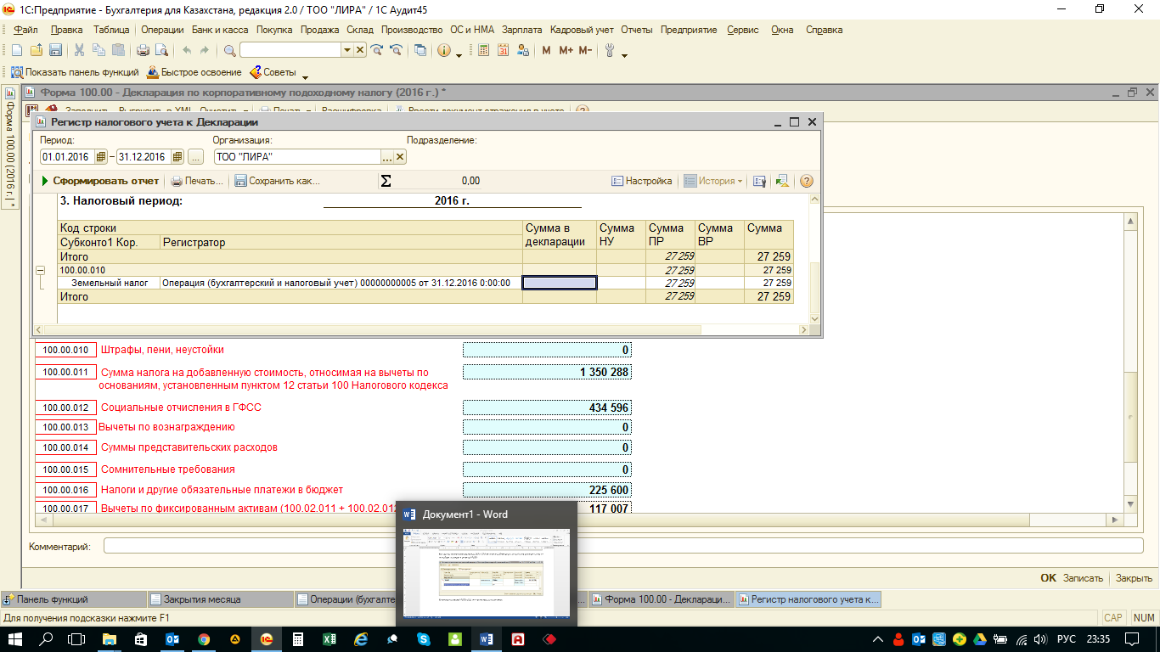Click the Save diskette toolbar icon
Viewport: 1160px width, 652px height.
pyautogui.click(x=56, y=50)
